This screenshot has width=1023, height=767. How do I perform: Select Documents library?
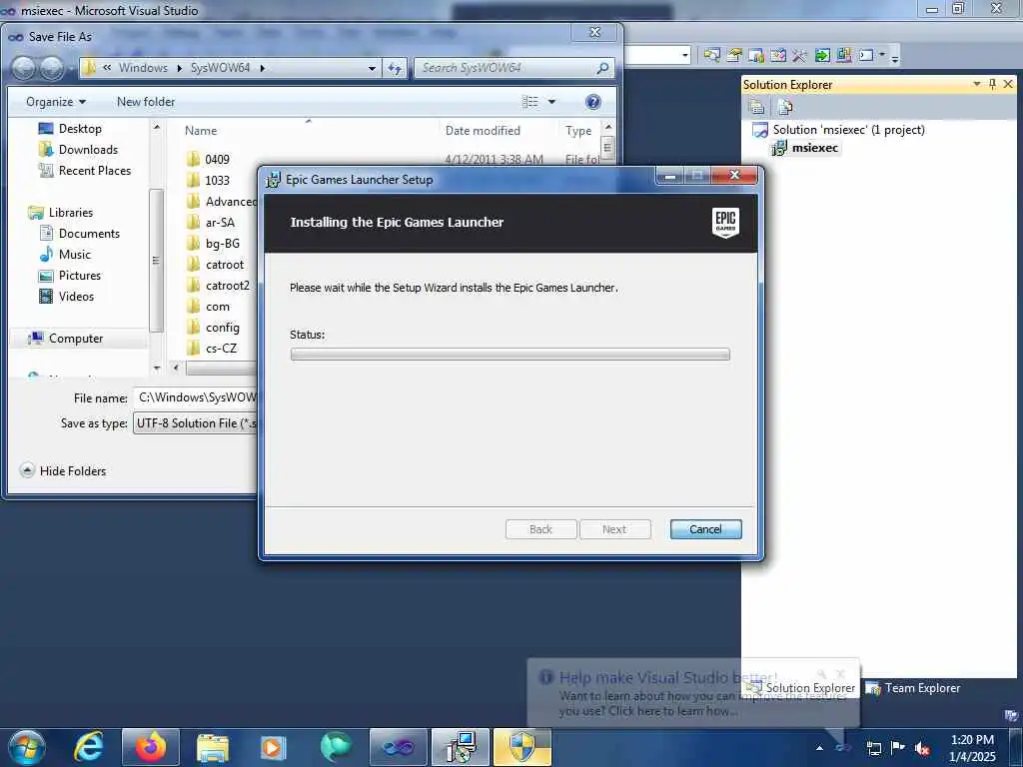pyautogui.click(x=80, y=234)
